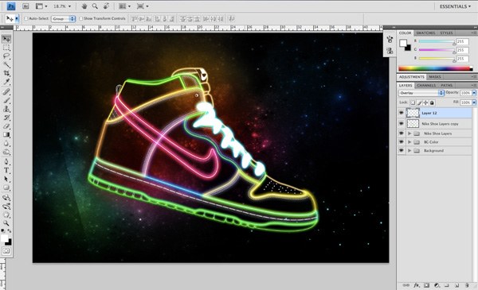
Task: Open the View Extras dropdown
Action: pyautogui.click(x=41, y=6)
